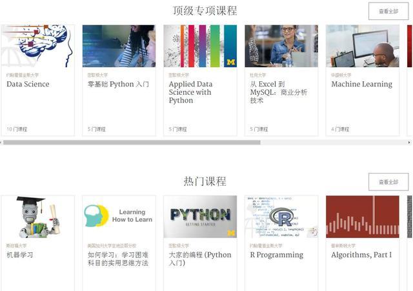
Task: Click university label above 零基础 Python 入门
Action: click(x=97, y=75)
